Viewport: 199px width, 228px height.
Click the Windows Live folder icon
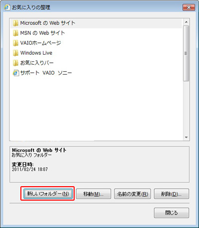(15, 53)
